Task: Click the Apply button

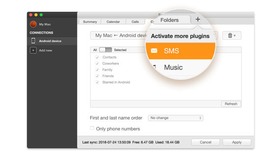Action: (x=237, y=142)
